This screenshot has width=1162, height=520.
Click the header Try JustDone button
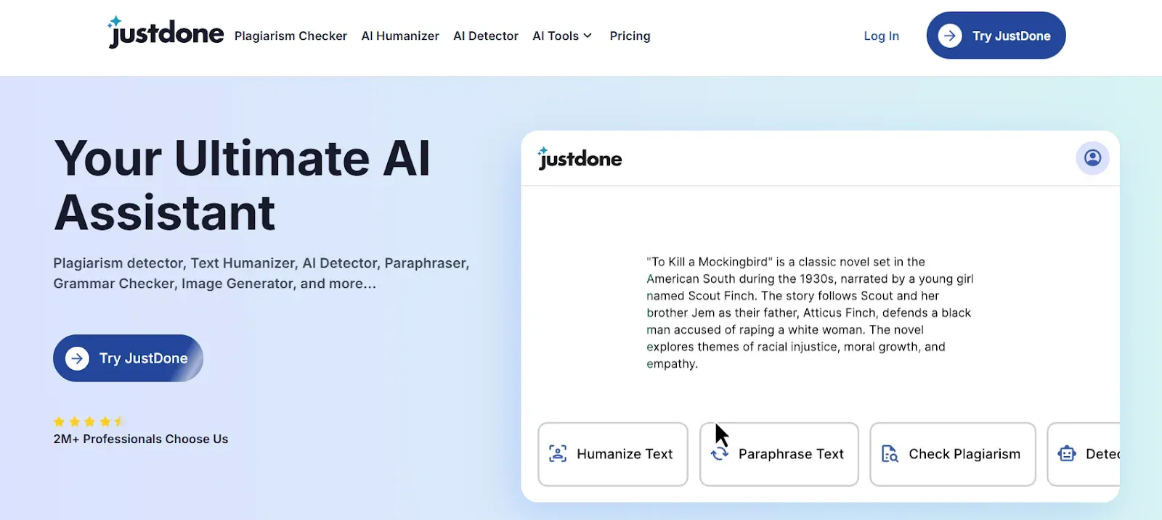996,36
